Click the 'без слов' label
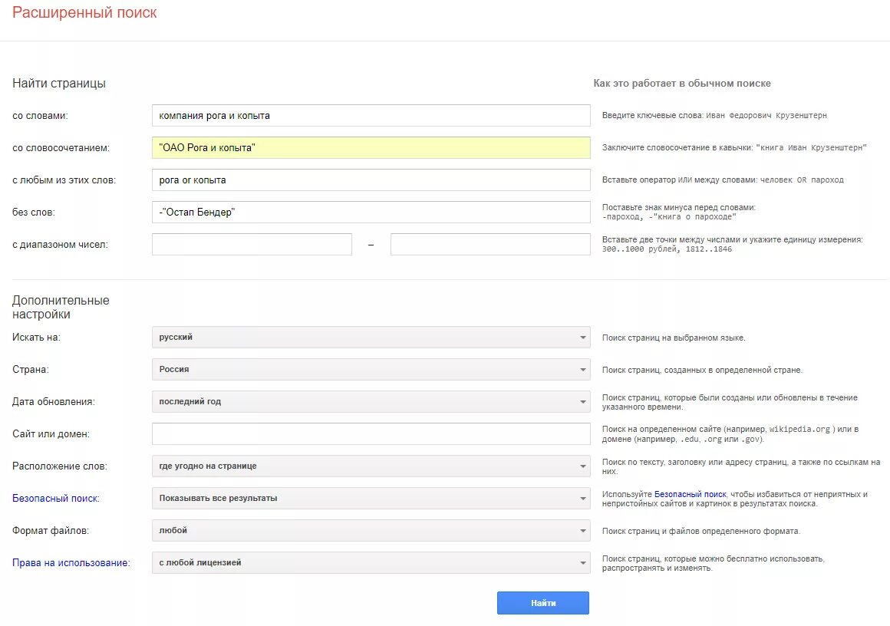The width and height of the screenshot is (890, 626). pyautogui.click(x=34, y=213)
